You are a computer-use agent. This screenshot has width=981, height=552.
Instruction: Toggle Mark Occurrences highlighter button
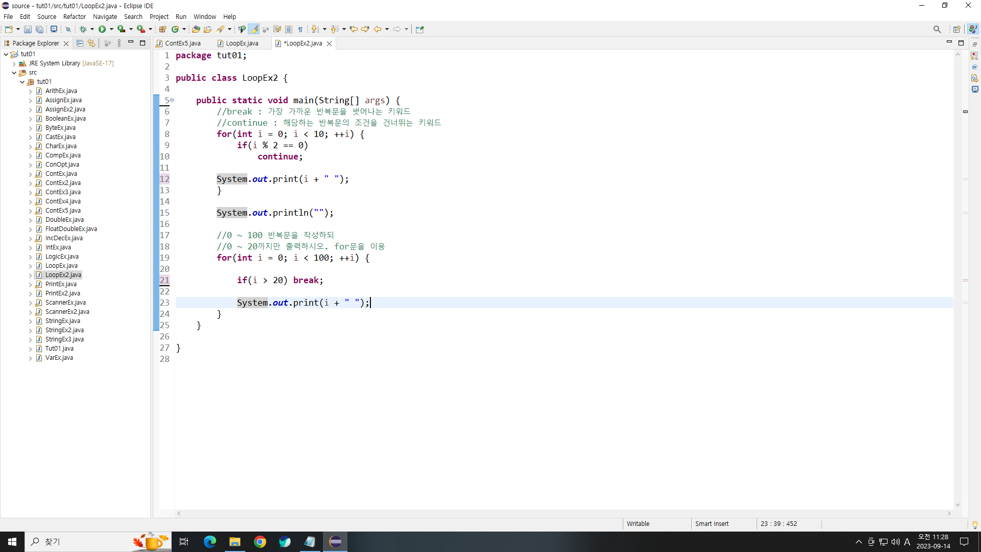254,29
